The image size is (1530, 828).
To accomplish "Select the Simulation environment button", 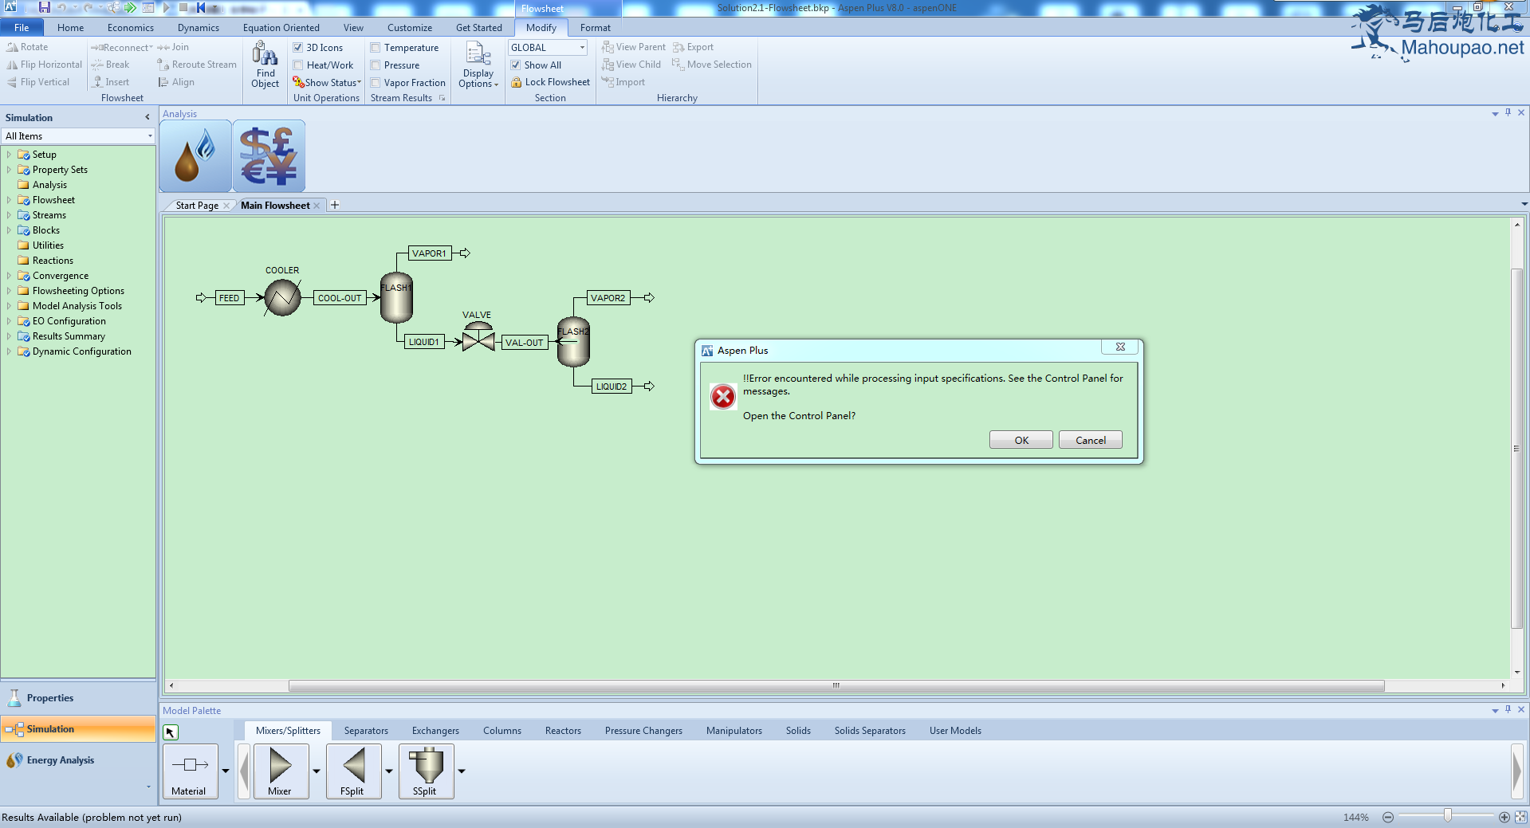I will click(78, 729).
